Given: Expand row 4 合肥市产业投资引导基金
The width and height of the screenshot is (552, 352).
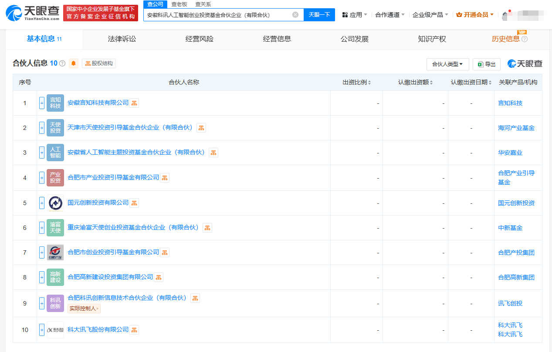Looking at the screenshot, I should pos(42,178).
